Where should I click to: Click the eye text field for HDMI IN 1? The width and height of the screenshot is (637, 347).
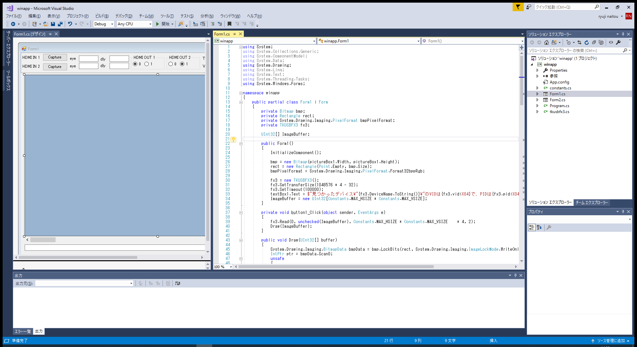tap(89, 59)
